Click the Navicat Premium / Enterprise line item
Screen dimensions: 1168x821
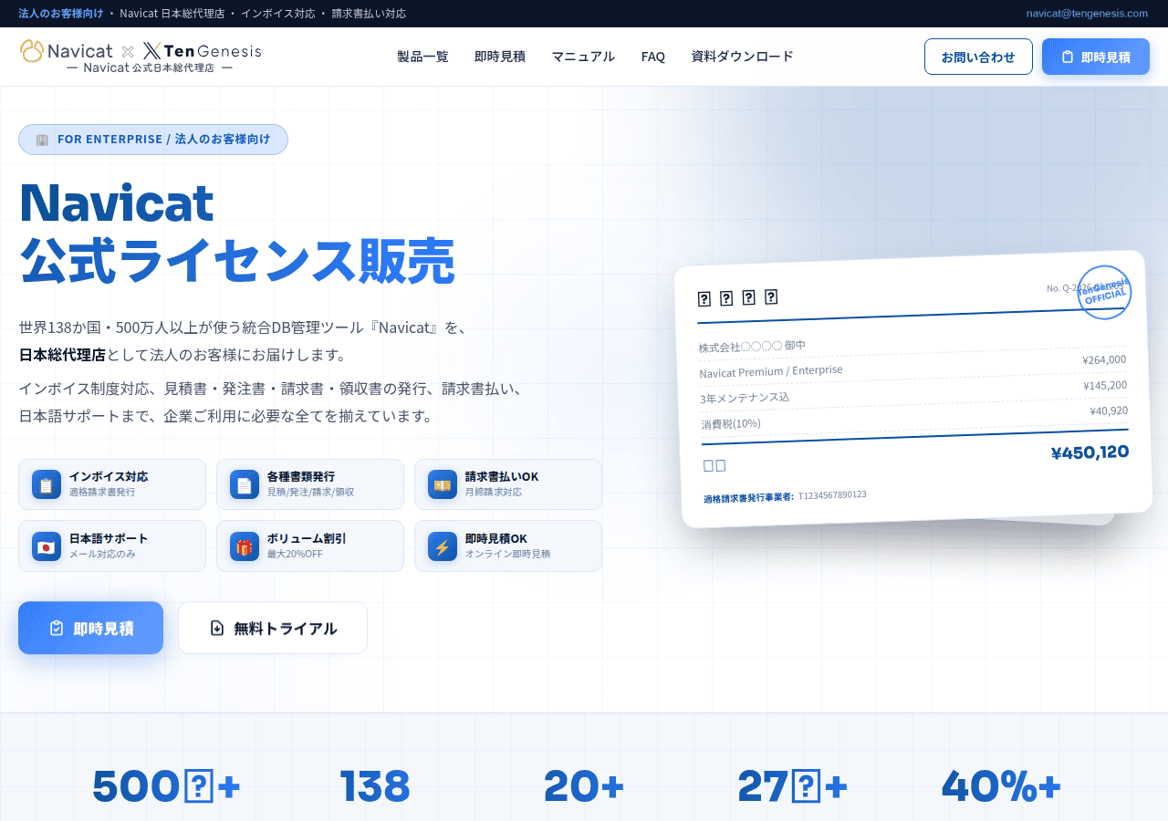click(771, 371)
